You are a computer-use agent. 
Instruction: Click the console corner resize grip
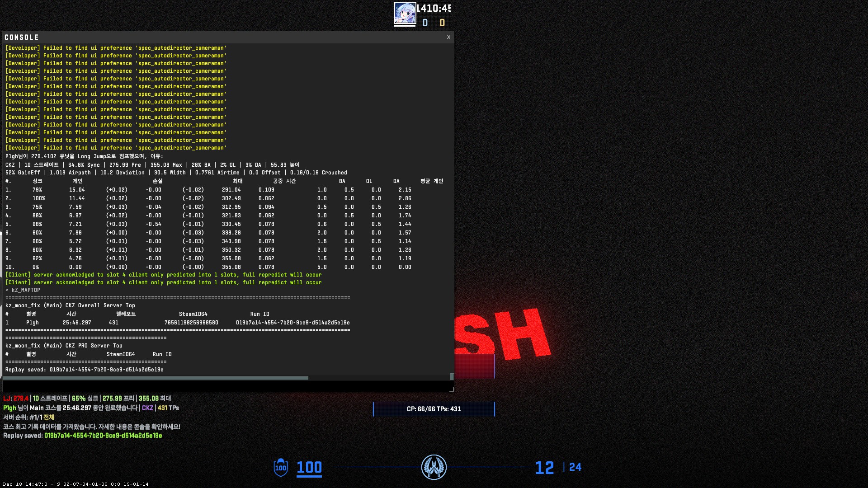[x=451, y=389]
